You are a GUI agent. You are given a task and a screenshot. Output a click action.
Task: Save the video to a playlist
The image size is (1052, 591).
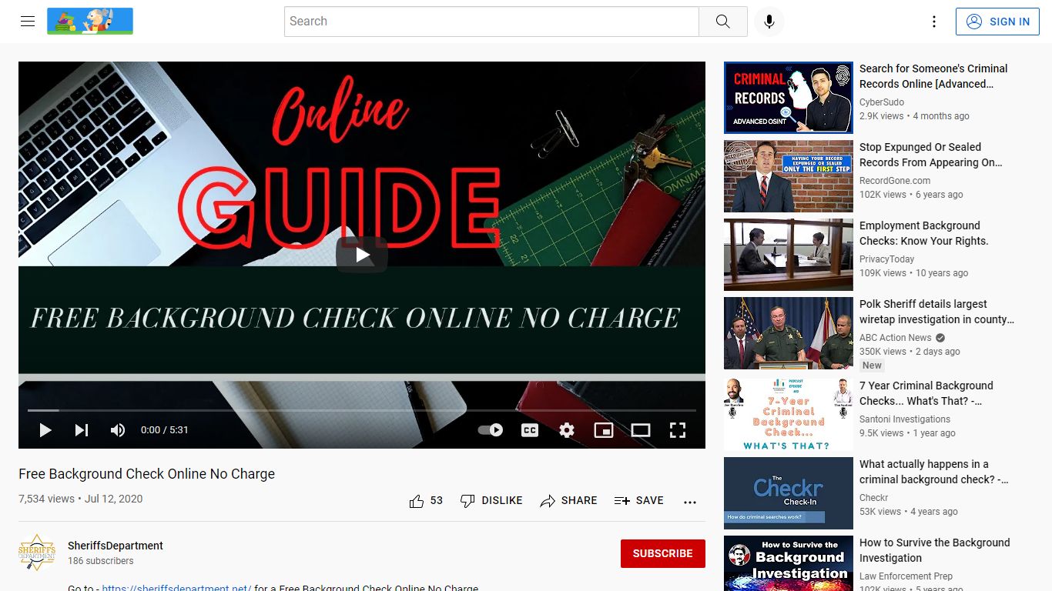638,501
